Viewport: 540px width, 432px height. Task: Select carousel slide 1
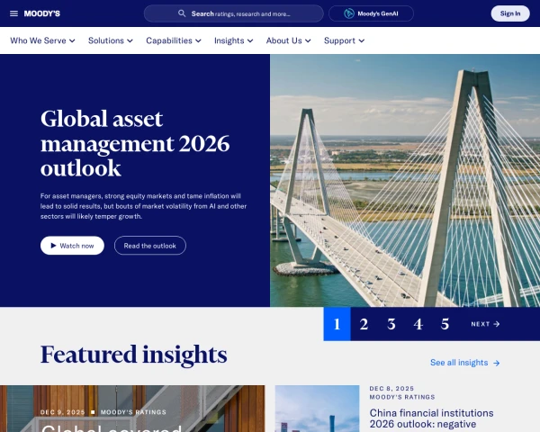[x=337, y=324]
